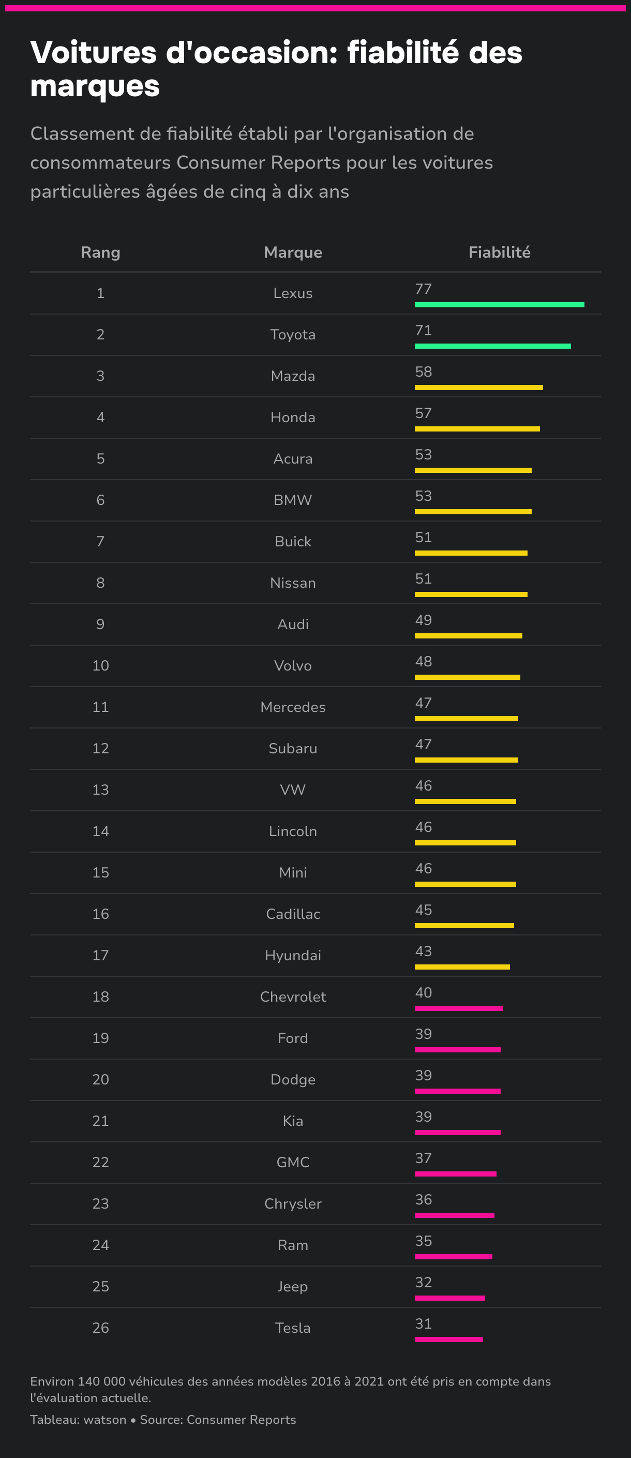The width and height of the screenshot is (631, 1458).
Task: Click Chevrolet's pink reliability bar
Action: click(458, 1008)
